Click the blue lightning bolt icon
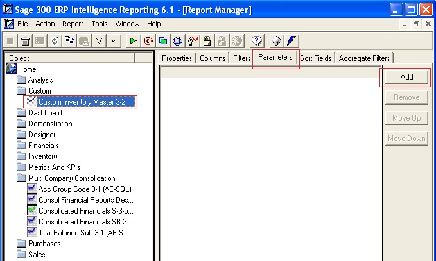436x261 pixels. coord(292,41)
